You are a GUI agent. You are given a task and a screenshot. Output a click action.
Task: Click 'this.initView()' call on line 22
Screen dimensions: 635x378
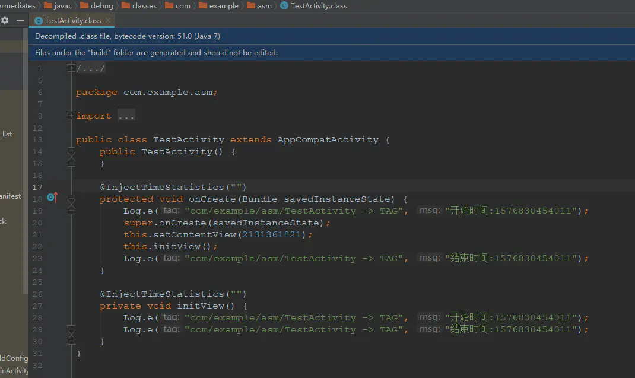[x=168, y=246]
